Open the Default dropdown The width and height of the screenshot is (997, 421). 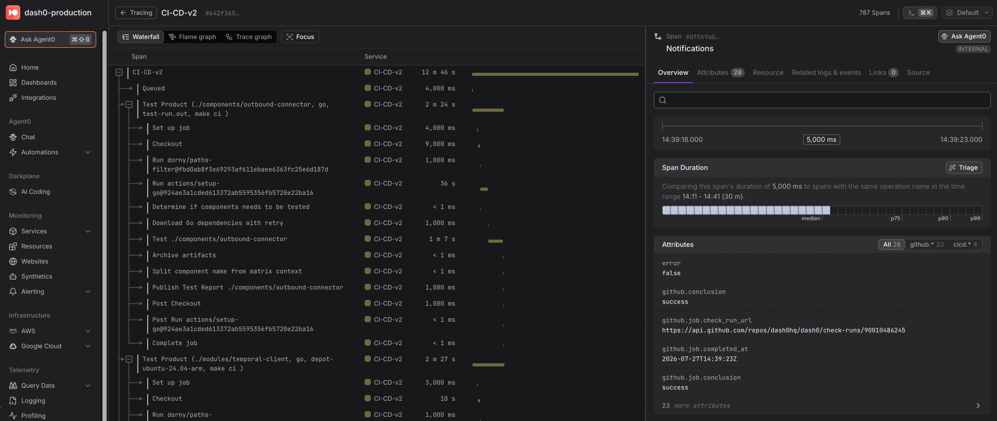point(967,13)
